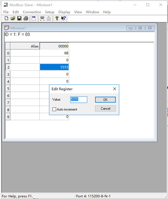Close the Edit Register dialog
This screenshot has height=199, width=168.
tap(114, 89)
